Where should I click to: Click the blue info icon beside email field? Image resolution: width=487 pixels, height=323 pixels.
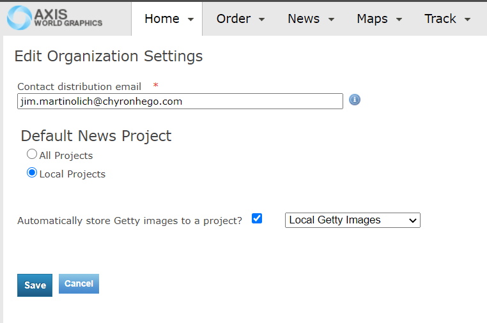[355, 100]
